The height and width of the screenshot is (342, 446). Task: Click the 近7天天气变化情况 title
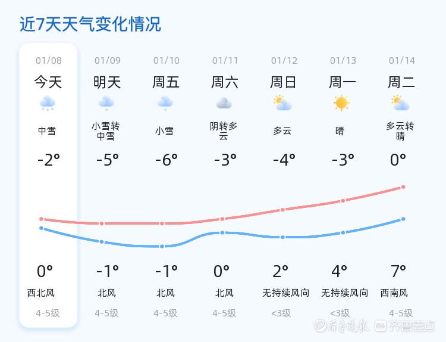pos(90,24)
